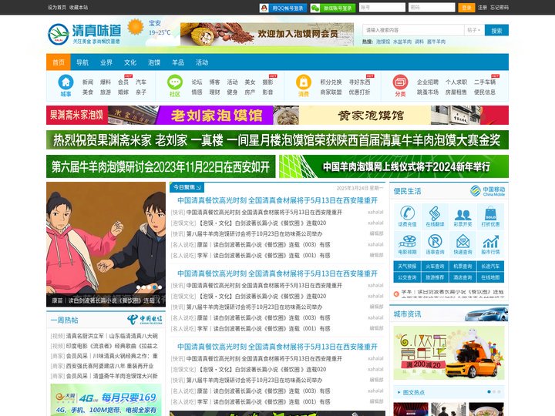This screenshot has height=416, width=555.
Task: Click the 电影排期 film reel icon
Action: click(407, 242)
